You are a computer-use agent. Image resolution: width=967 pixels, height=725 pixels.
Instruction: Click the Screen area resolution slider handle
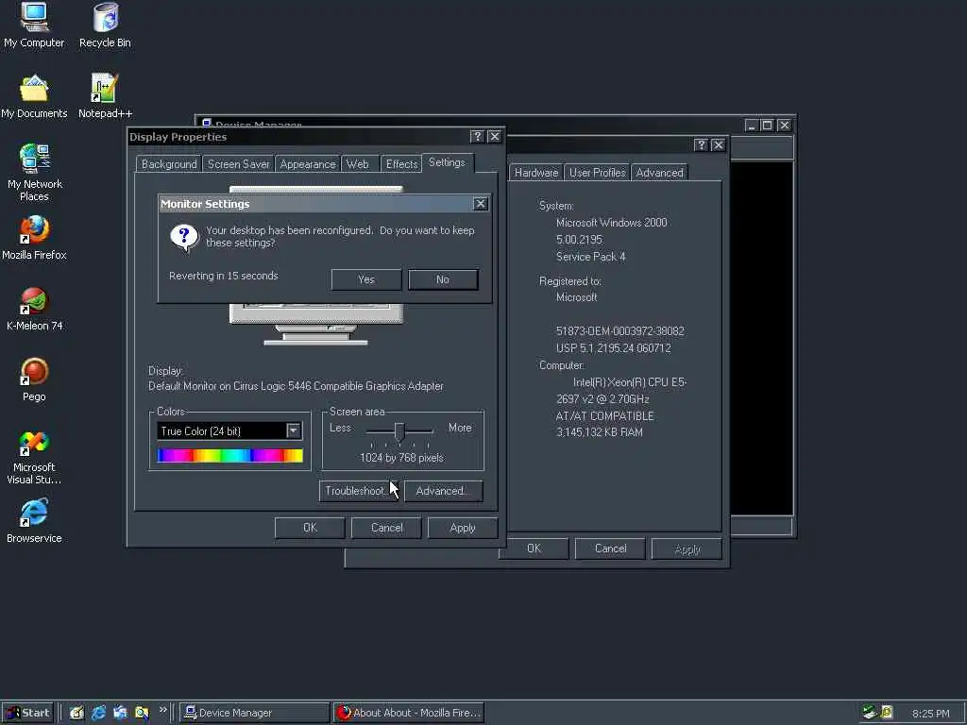point(399,432)
